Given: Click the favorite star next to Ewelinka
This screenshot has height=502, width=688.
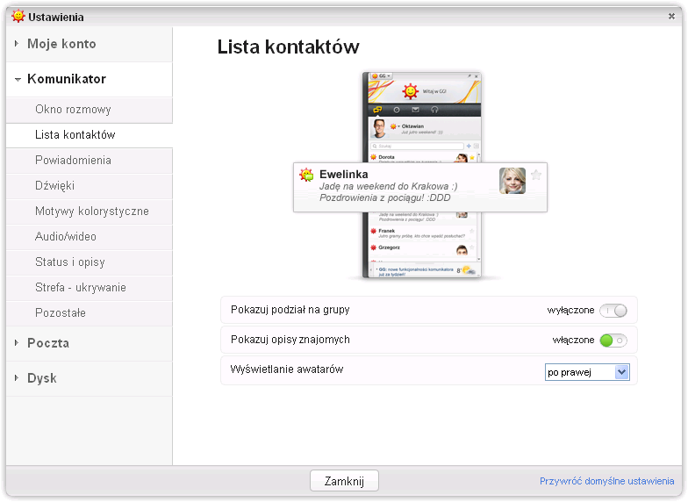Looking at the screenshot, I should click(x=536, y=176).
